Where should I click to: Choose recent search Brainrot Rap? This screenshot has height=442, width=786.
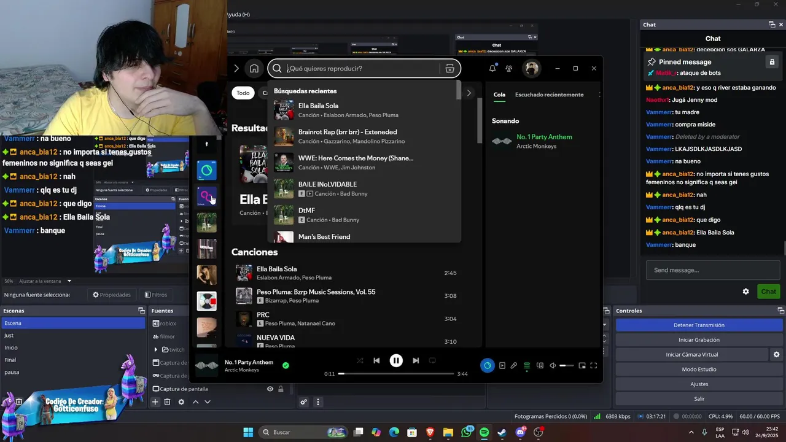click(365, 136)
